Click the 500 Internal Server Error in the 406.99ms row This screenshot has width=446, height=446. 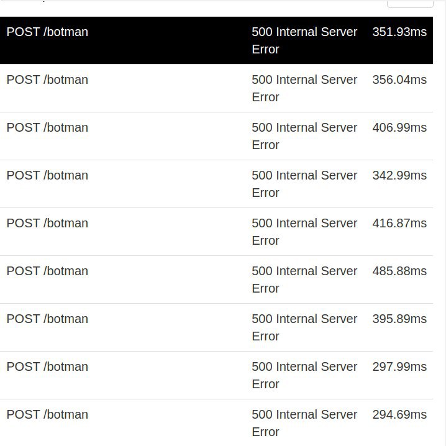coord(304,136)
